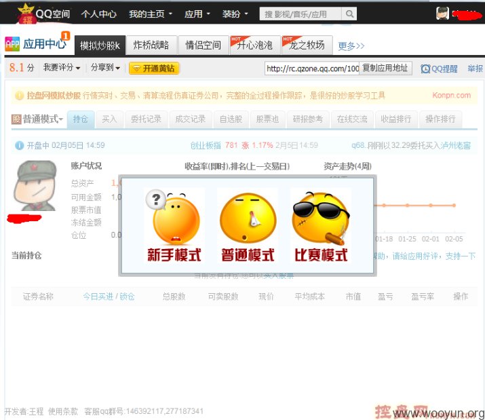This screenshot has width=485, height=420.
Task: Open the 在线交流 tab
Action: (x=352, y=119)
